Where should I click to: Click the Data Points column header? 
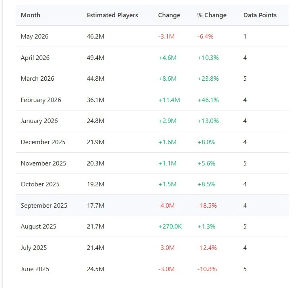pyautogui.click(x=260, y=15)
